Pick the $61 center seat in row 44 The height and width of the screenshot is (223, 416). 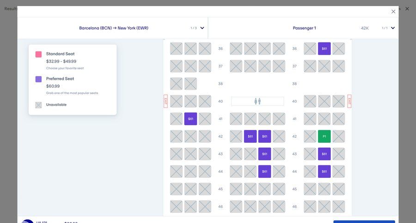264,171
